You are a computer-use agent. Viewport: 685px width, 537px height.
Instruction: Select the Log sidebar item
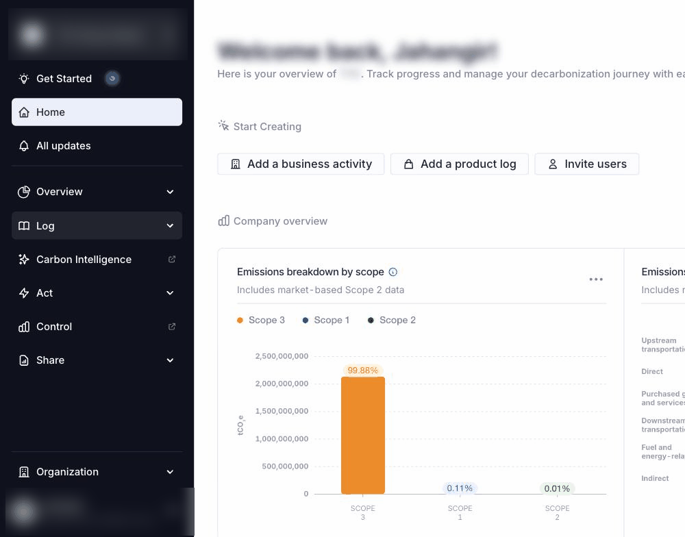coord(97,226)
